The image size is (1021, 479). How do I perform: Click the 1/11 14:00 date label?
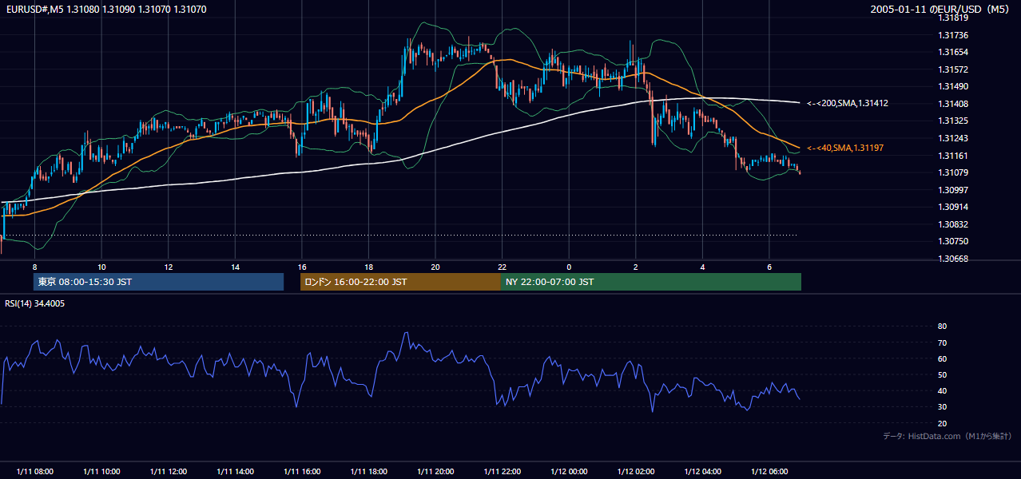coord(235,472)
